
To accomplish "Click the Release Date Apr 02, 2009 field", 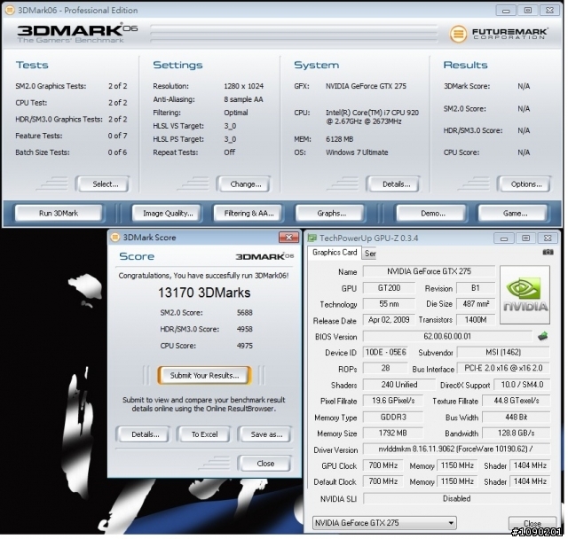I will coord(389,320).
